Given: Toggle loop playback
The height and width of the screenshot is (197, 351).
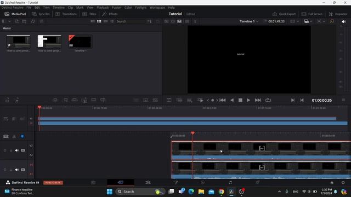Looking at the screenshot, I should pyautogui.click(x=268, y=100).
